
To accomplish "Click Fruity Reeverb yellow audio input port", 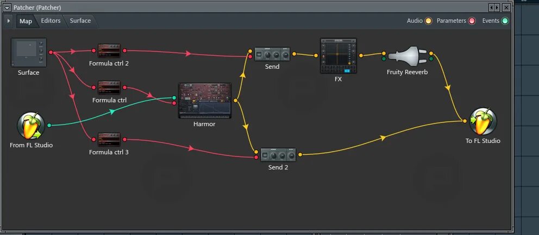I will point(384,54).
